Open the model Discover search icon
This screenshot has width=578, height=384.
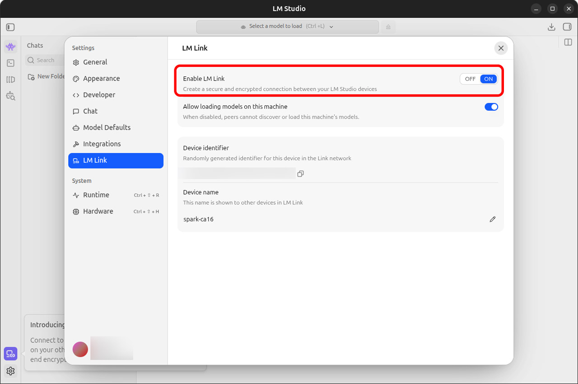[x=11, y=96]
